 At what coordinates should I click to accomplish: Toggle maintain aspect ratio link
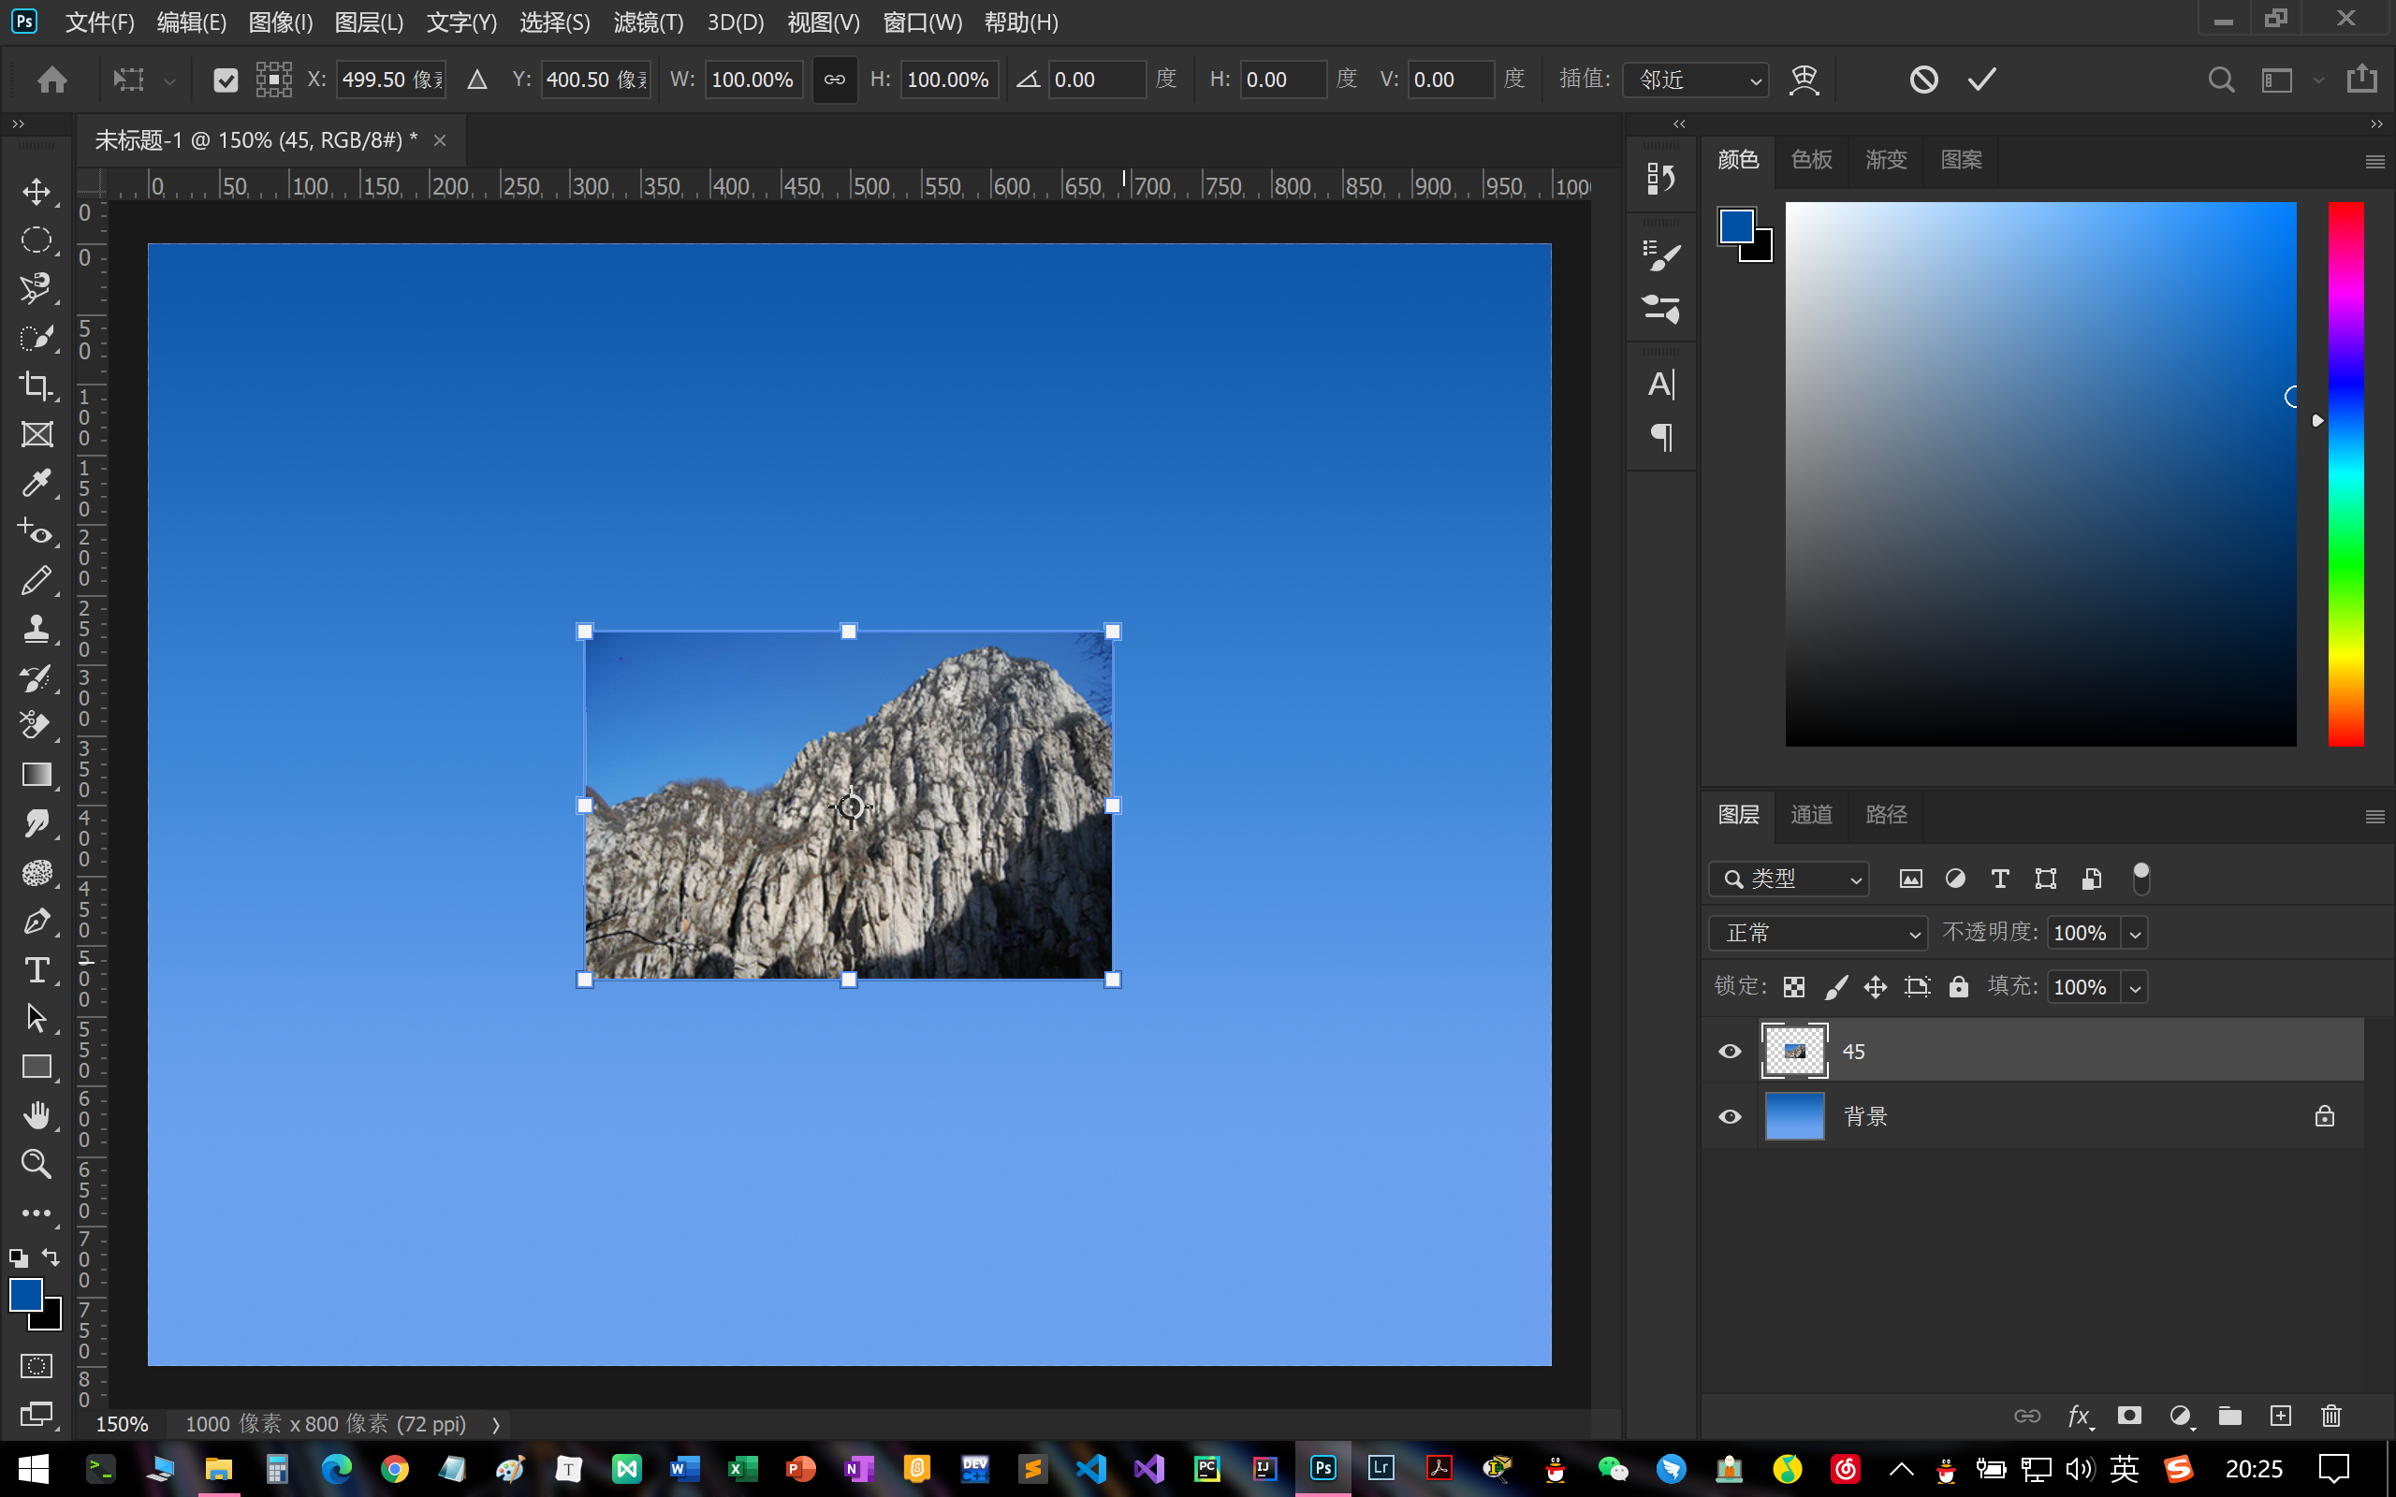[835, 80]
